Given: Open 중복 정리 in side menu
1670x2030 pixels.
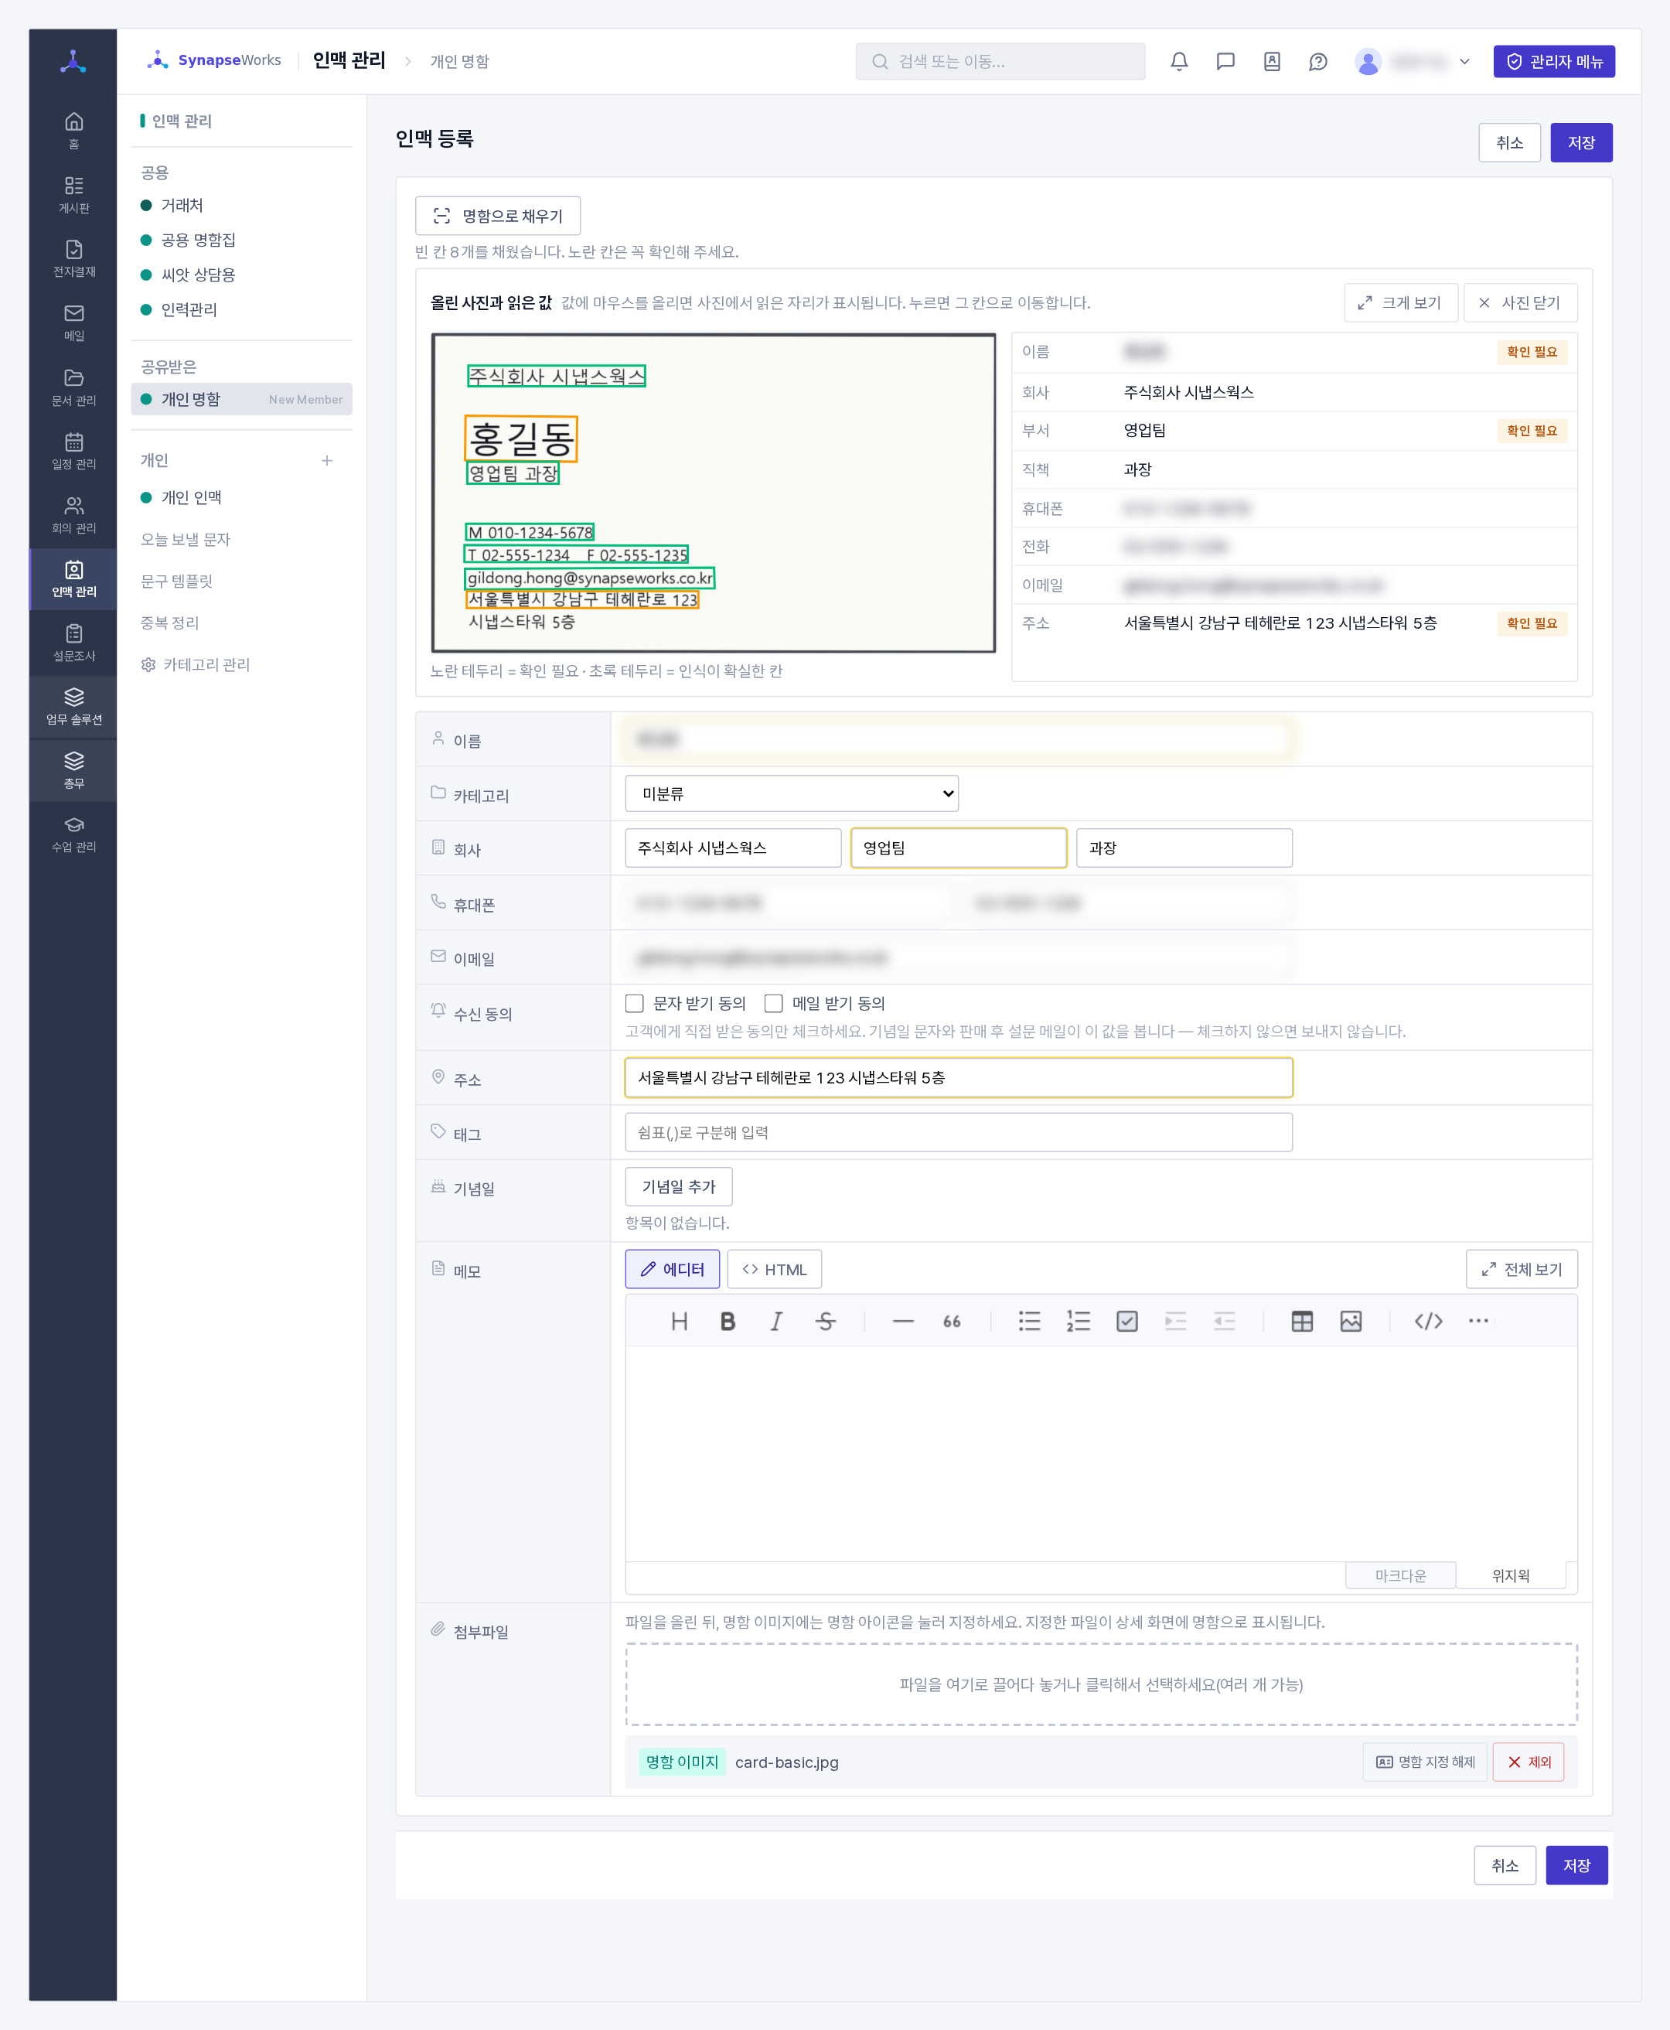Looking at the screenshot, I should pyautogui.click(x=170, y=623).
